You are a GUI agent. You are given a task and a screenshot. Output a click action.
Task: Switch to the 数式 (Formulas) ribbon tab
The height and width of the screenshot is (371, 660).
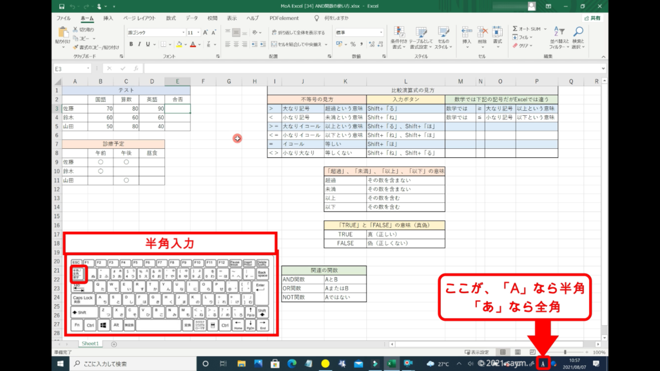point(170,19)
